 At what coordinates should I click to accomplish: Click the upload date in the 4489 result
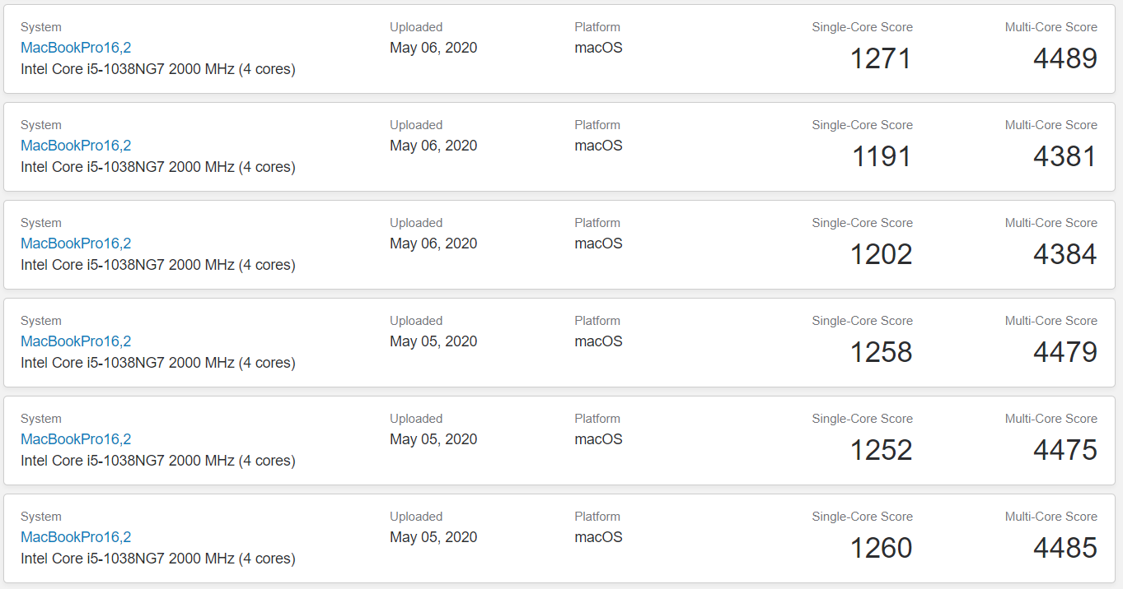433,48
